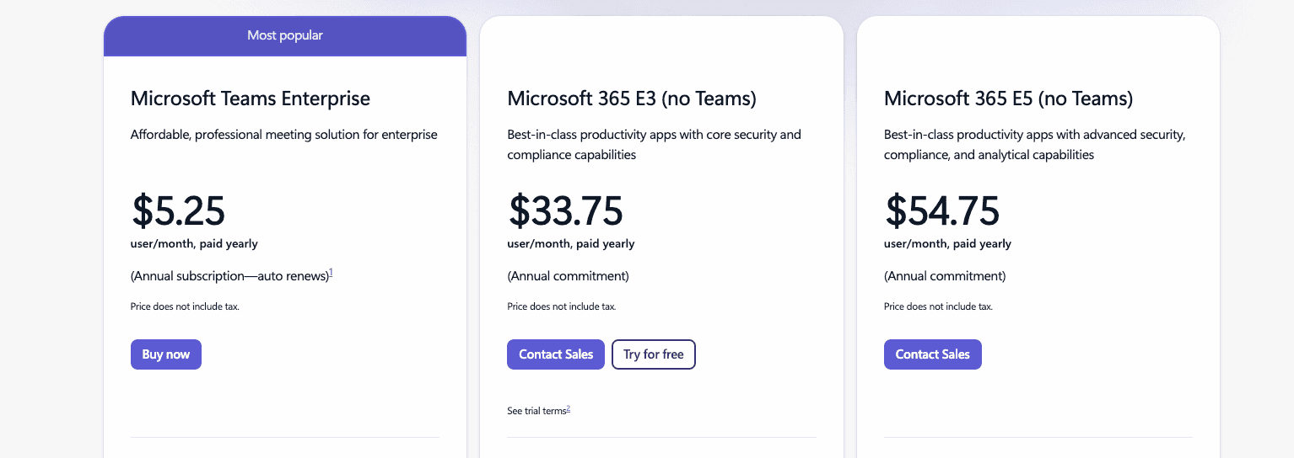Click the E3 'core security and compliance' description

click(x=655, y=145)
